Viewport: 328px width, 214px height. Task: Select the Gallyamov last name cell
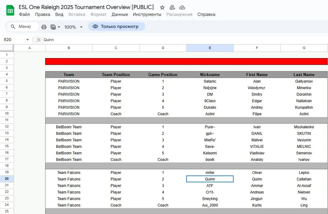click(x=304, y=81)
